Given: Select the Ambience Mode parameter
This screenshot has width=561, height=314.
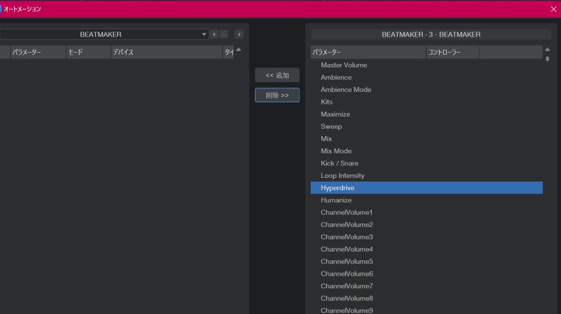Looking at the screenshot, I should pyautogui.click(x=346, y=90).
